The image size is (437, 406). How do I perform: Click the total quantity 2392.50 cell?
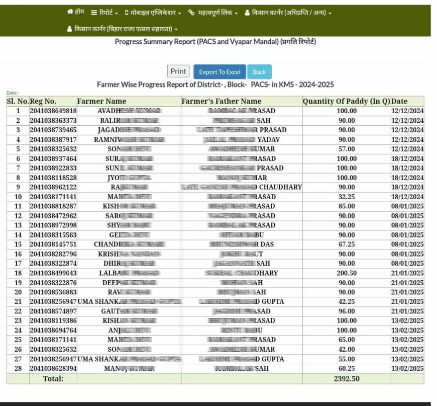(x=347, y=378)
